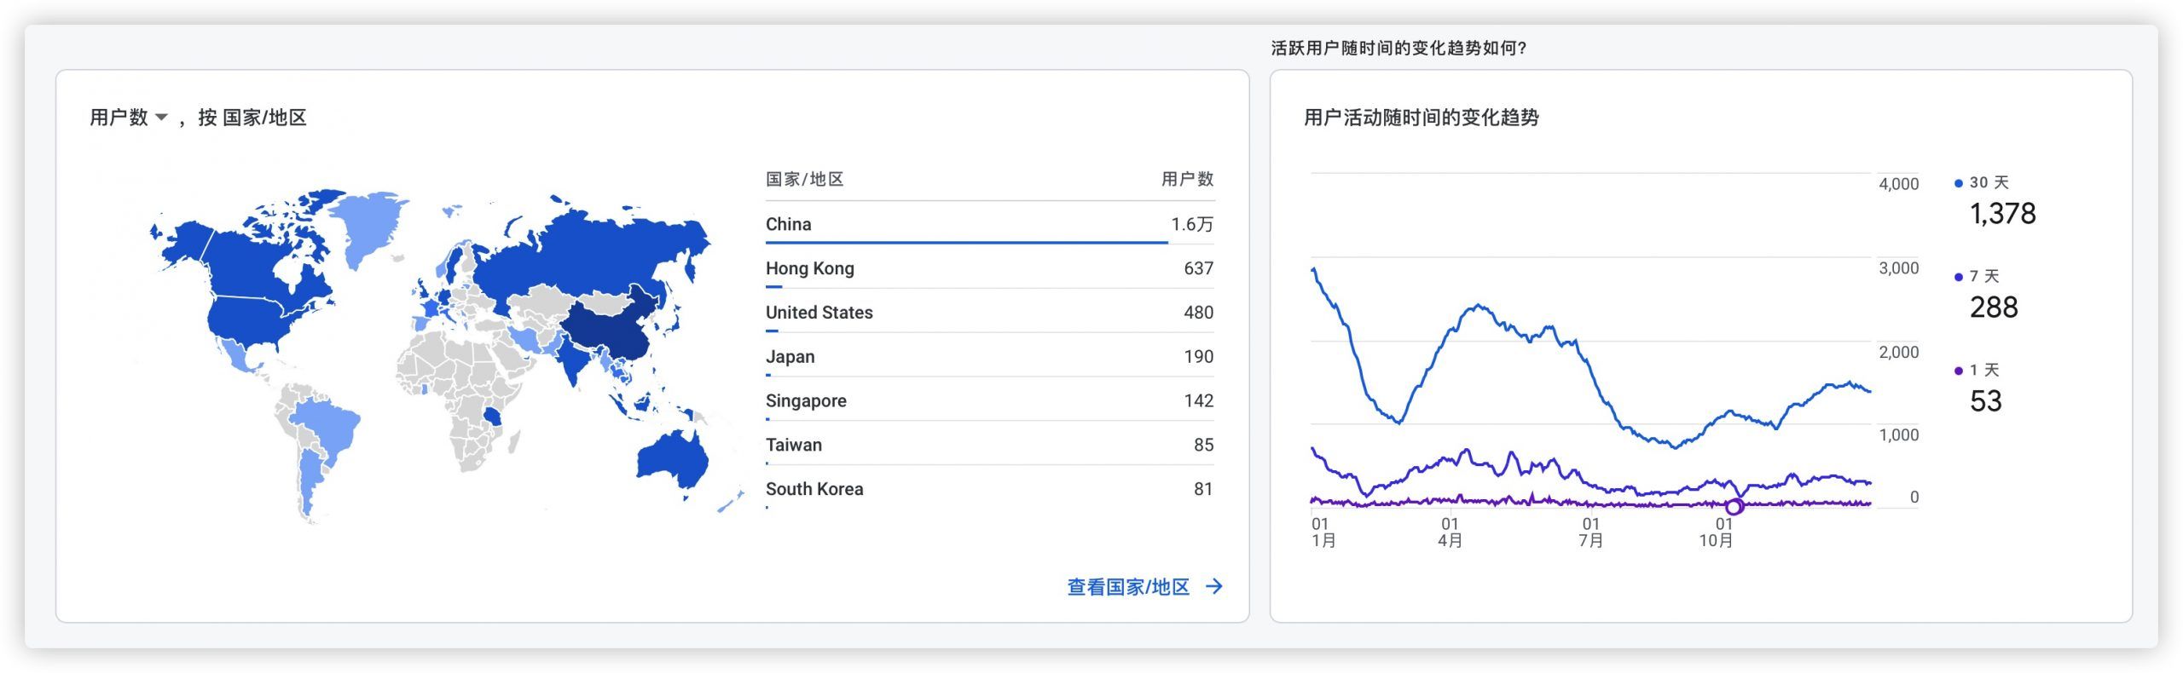Select the Taiwan table row
This screenshot has width=2183, height=673.
989,445
